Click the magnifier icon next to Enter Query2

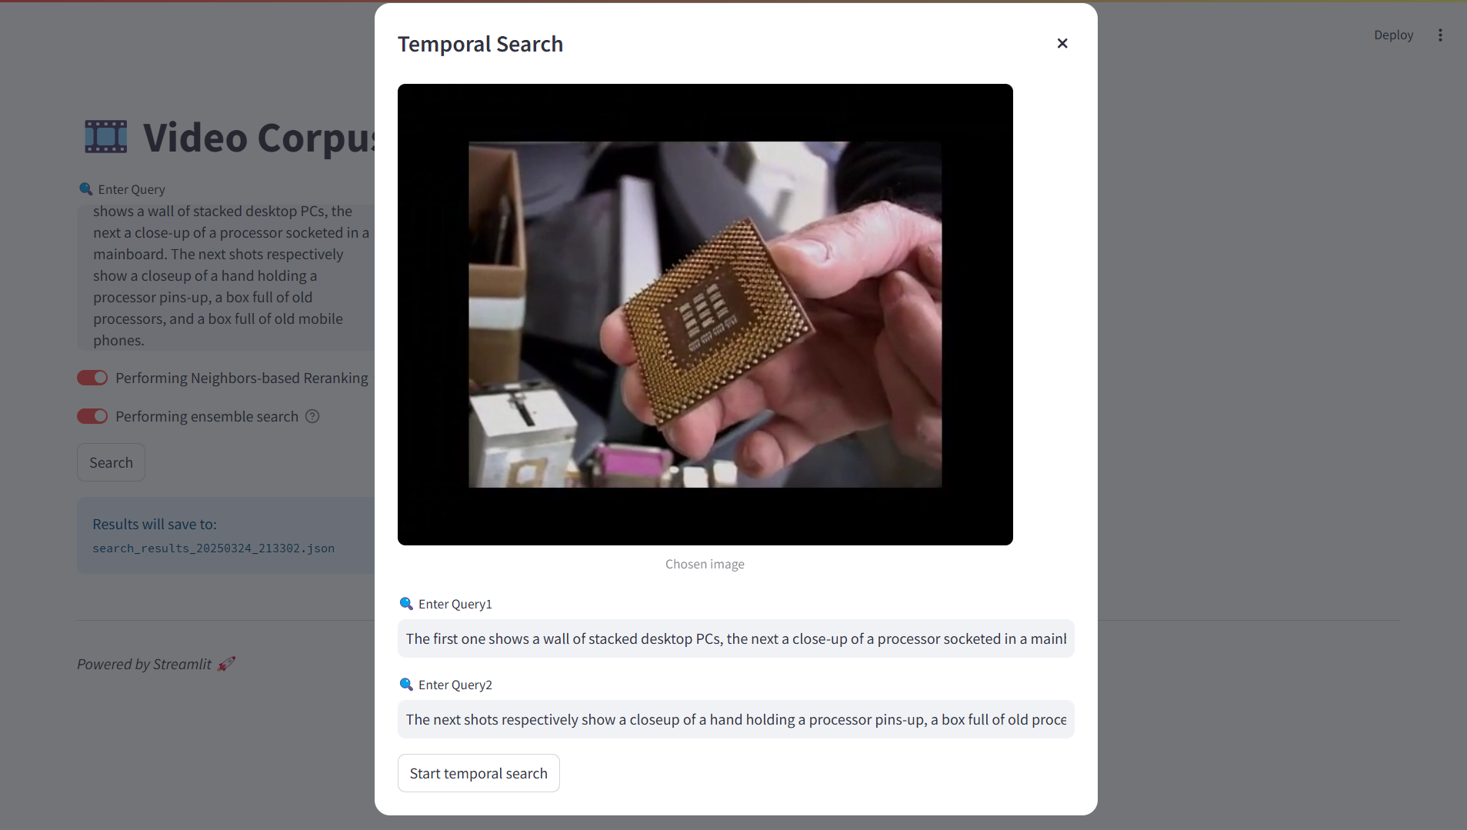(x=406, y=685)
